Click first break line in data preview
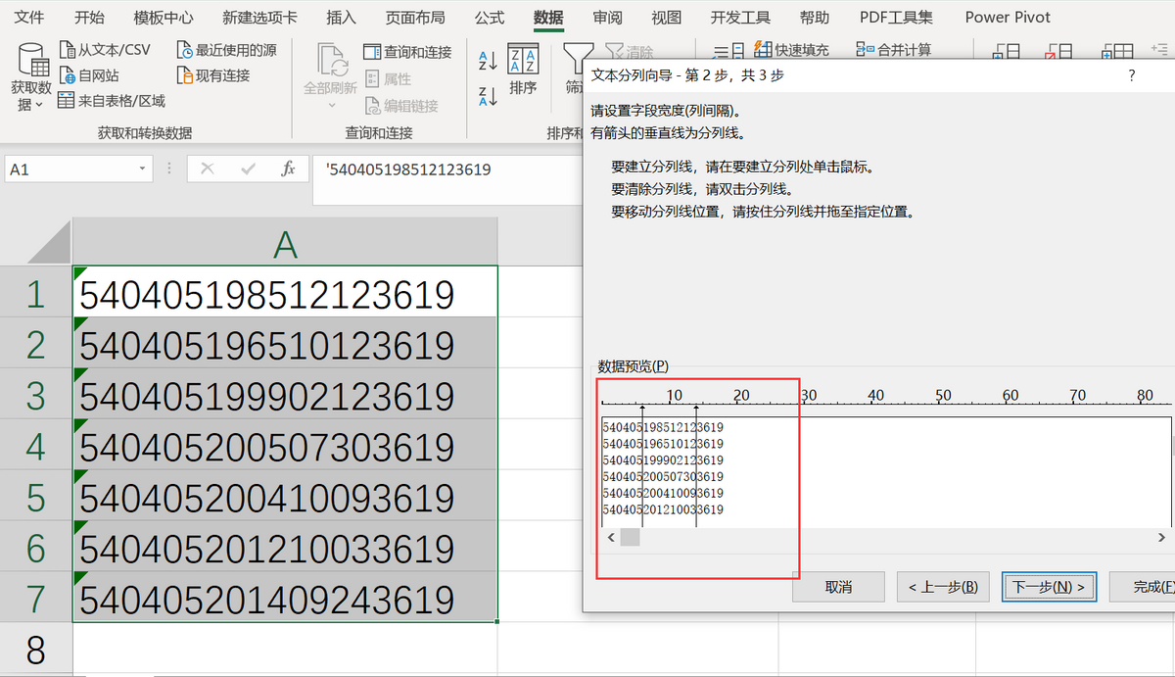Viewport: 1175px width, 677px height. [x=642, y=465]
